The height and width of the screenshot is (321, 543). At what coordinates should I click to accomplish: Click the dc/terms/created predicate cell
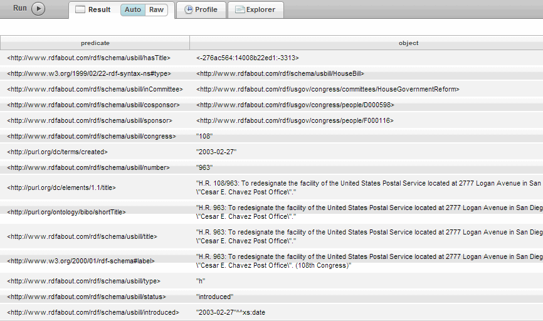pos(57,152)
